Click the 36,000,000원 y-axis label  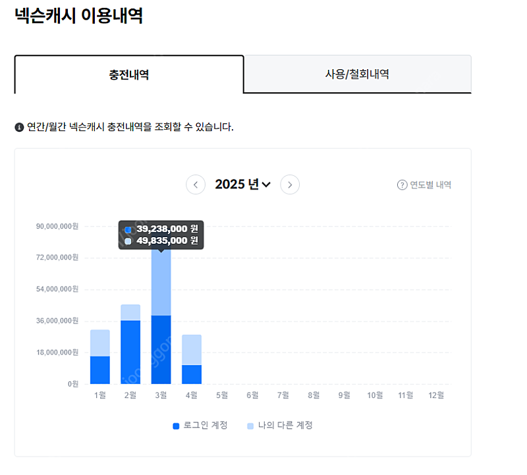click(57, 321)
